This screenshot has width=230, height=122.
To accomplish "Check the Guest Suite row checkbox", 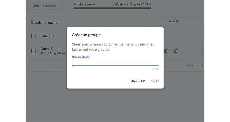I will pyautogui.click(x=33, y=51).
